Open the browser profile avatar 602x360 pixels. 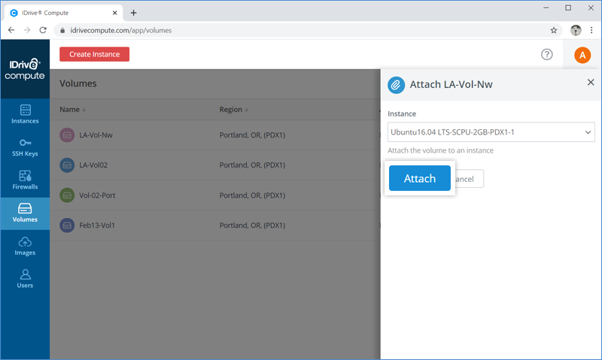[576, 30]
